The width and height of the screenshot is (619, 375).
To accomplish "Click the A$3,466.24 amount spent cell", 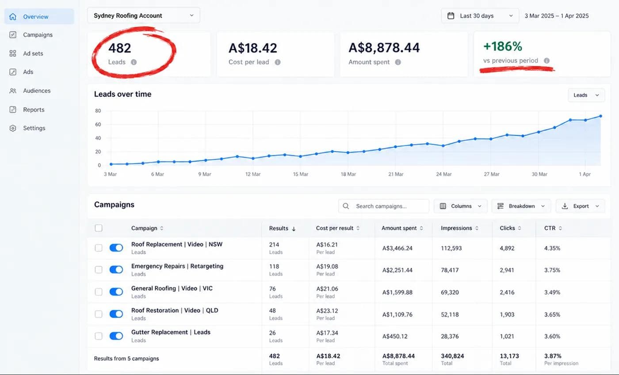I will [x=397, y=248].
